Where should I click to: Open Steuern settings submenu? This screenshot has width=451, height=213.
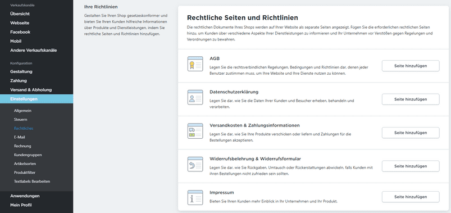click(20, 120)
